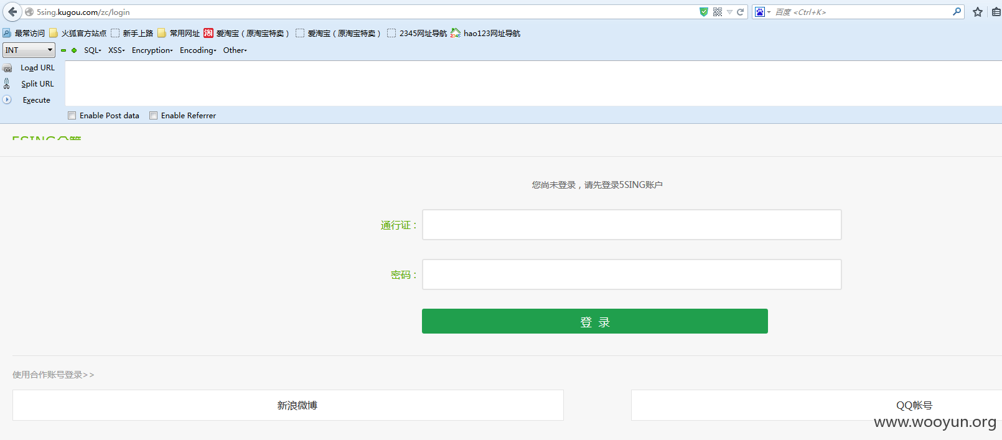Image resolution: width=1002 pixels, height=440 pixels.
Task: Click the 使用合作账号登录>> text
Action: (x=54, y=375)
